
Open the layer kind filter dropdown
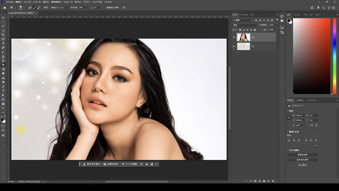(x=242, y=20)
